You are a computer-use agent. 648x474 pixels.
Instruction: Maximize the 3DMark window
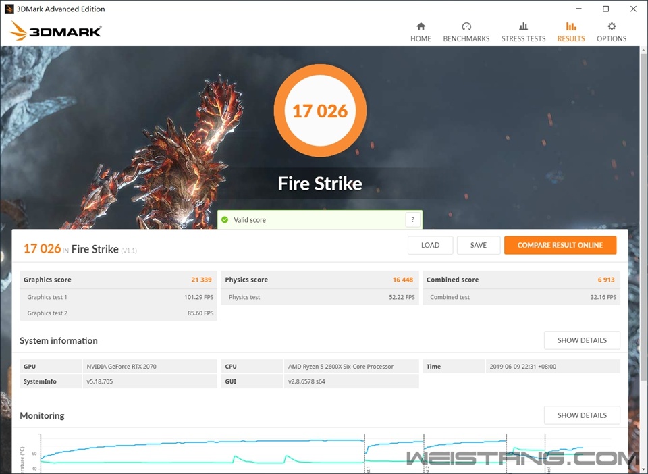(605, 9)
